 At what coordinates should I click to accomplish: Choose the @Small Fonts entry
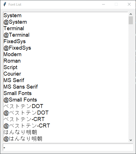pyautogui.click(x=66, y=100)
